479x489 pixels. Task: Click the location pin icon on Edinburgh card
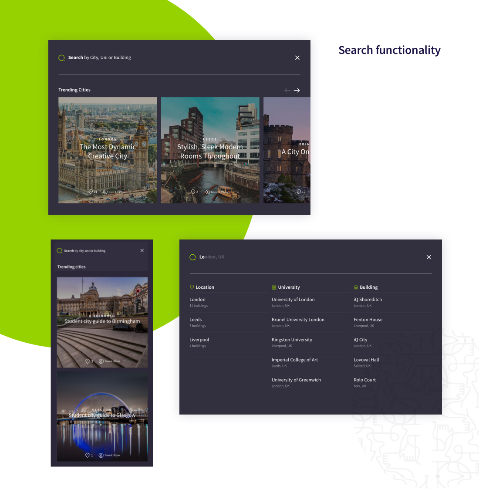(x=299, y=192)
